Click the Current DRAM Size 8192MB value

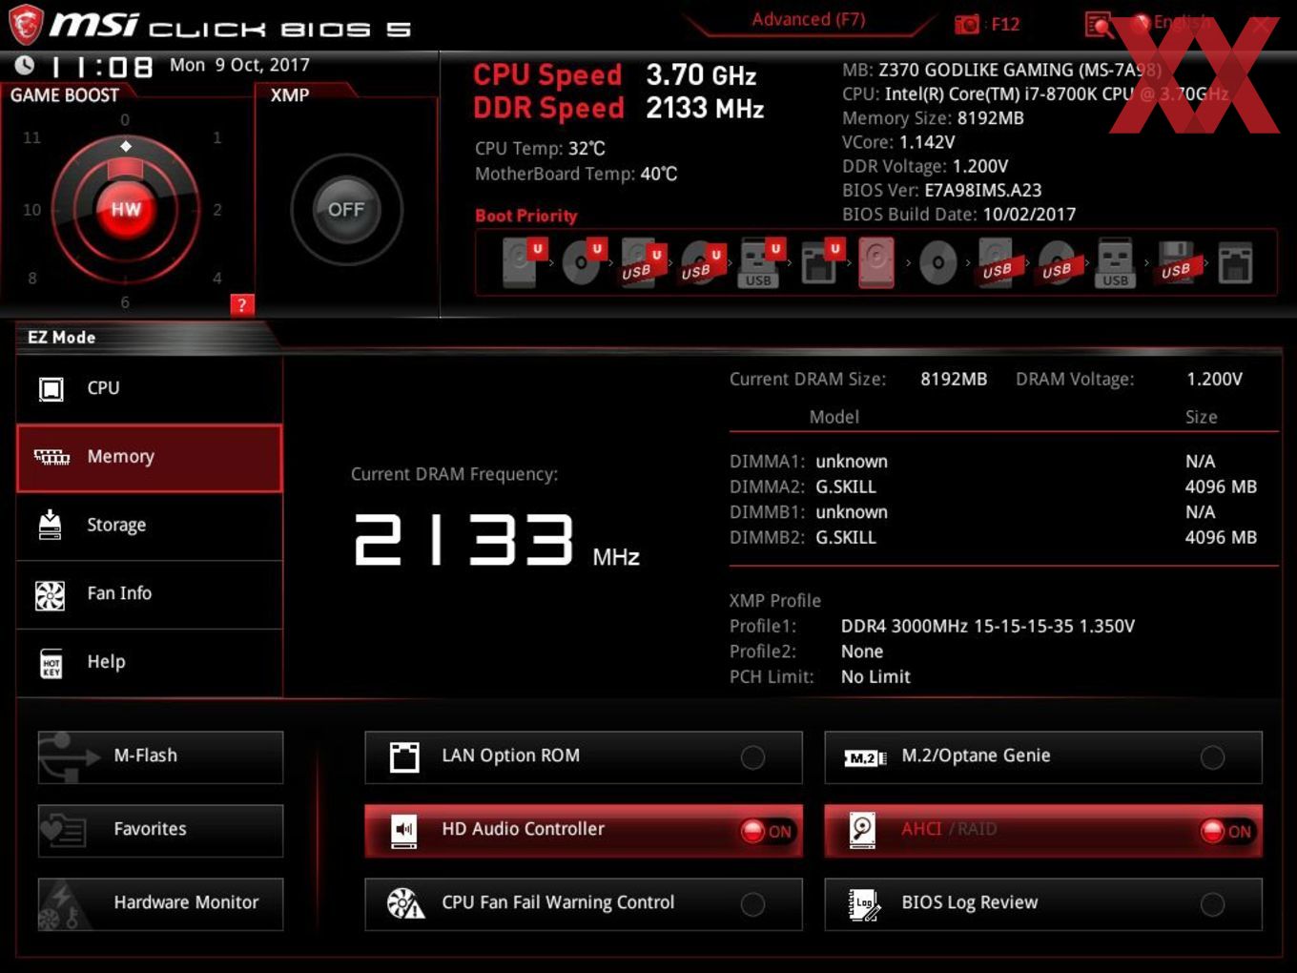(x=953, y=379)
